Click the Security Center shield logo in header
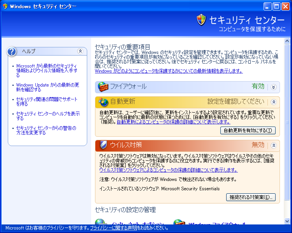Screen dimensions: 292x233 [201, 19]
